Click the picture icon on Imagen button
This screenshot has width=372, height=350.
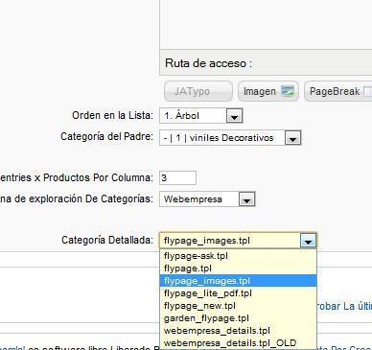288,91
